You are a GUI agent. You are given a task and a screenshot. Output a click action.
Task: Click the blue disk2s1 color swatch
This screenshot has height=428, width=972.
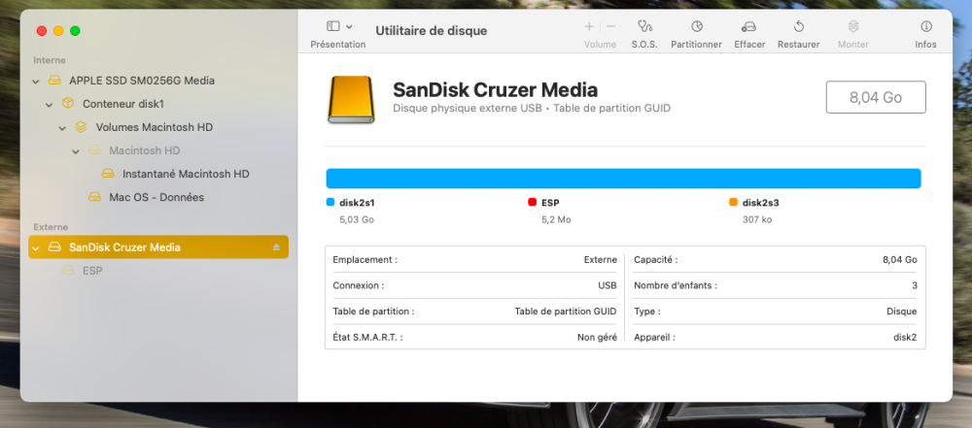point(330,202)
